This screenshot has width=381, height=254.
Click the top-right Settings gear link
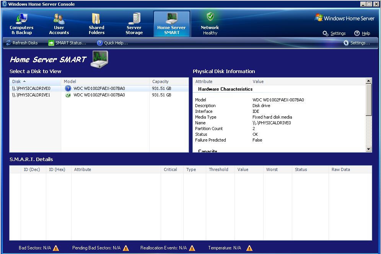point(334,33)
